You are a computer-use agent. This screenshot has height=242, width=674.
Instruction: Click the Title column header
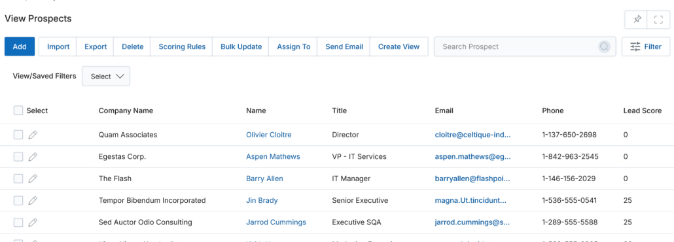coord(339,111)
